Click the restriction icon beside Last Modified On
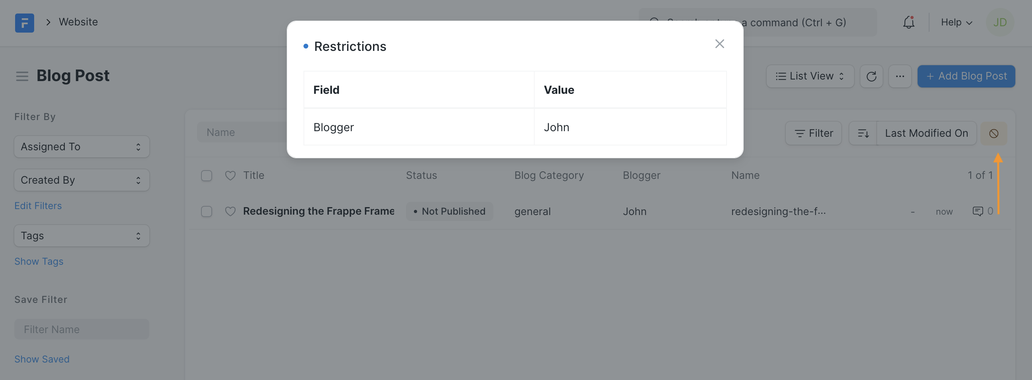The width and height of the screenshot is (1032, 380). pos(994,133)
